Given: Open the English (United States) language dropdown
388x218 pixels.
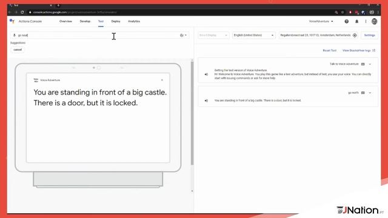Looking at the screenshot, I should [x=253, y=35].
